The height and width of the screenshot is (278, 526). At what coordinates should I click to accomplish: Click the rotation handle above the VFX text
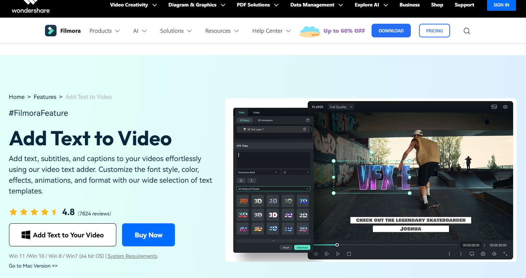[372, 152]
